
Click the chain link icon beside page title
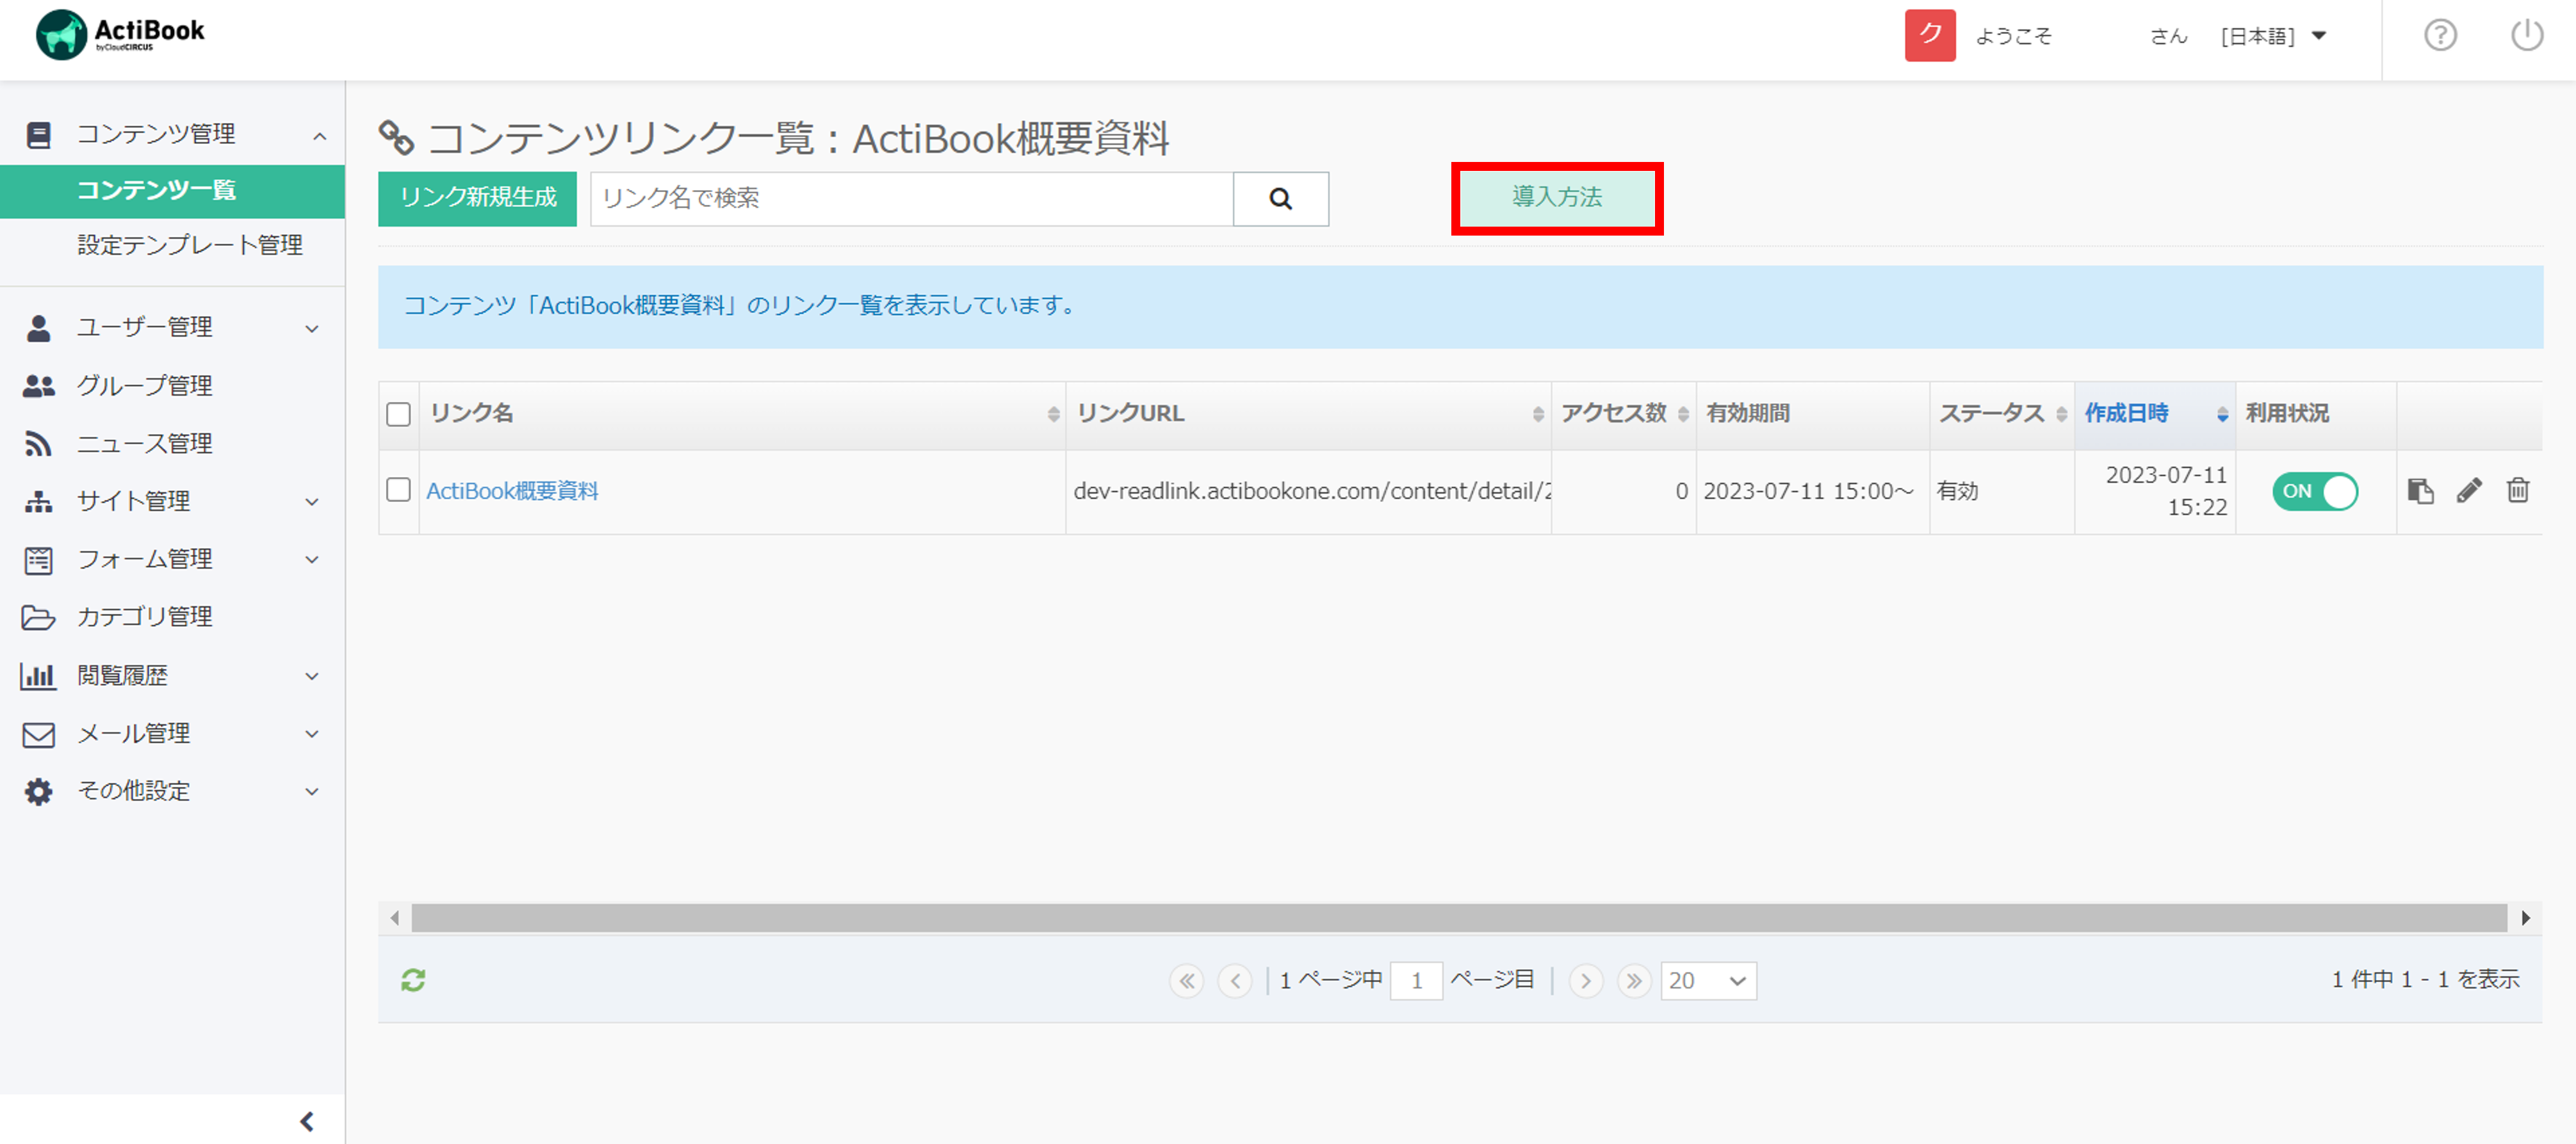[x=396, y=138]
